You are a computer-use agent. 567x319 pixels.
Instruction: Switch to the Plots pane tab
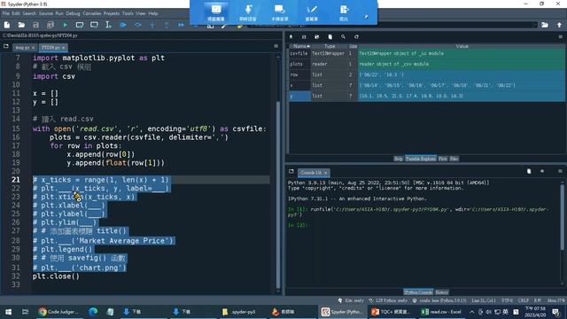coord(443,159)
